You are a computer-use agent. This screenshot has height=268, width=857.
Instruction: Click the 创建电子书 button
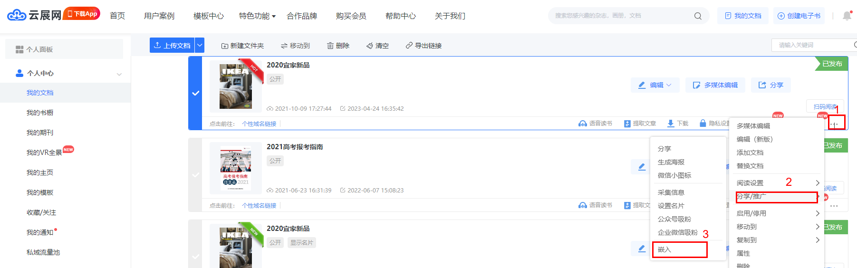[799, 16]
